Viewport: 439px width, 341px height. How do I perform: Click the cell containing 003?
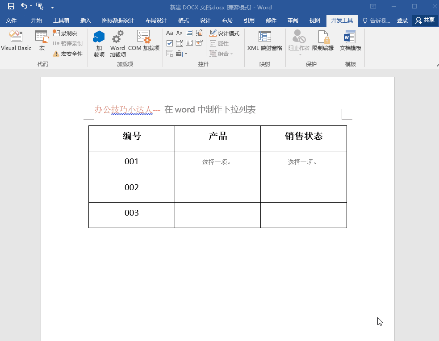132,215
